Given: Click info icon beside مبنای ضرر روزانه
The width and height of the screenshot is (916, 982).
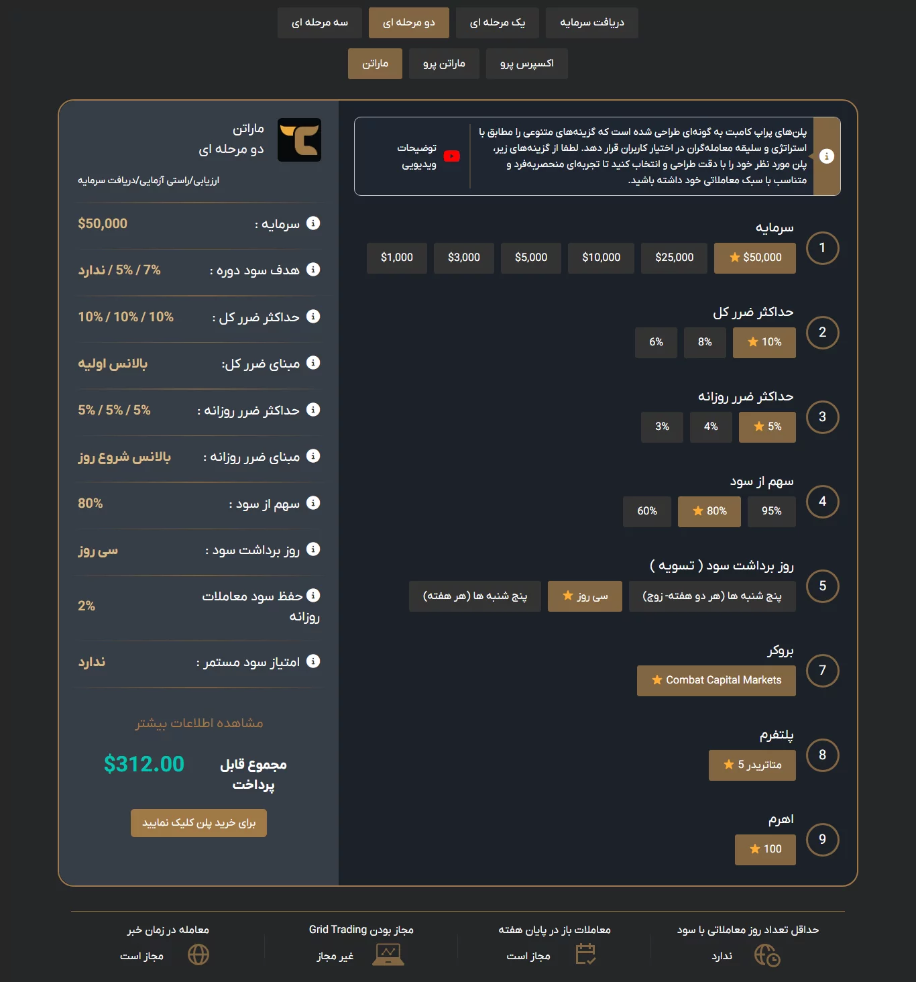Looking at the screenshot, I should click(x=313, y=456).
